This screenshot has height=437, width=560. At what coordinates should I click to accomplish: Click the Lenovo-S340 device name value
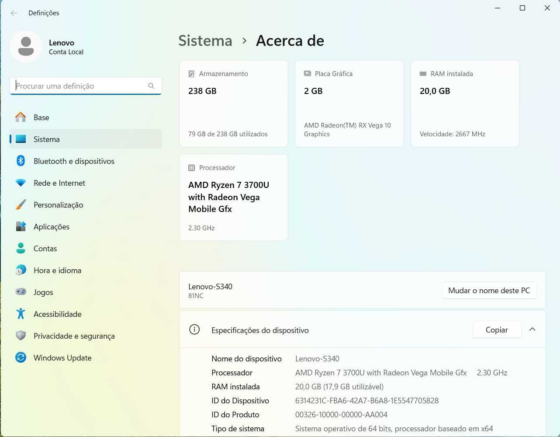click(x=317, y=359)
